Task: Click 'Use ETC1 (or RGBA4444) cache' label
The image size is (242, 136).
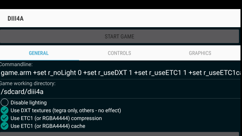Action: click(48, 126)
